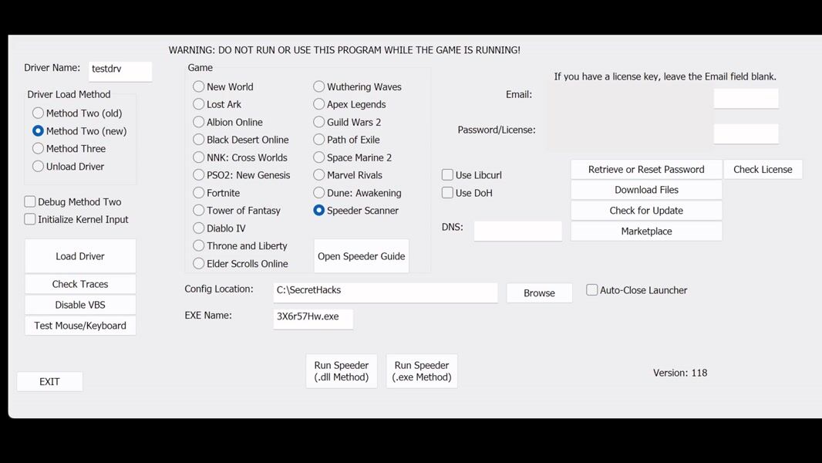The height and width of the screenshot is (463, 822).
Task: Open the Marketplace
Action: pyautogui.click(x=646, y=231)
